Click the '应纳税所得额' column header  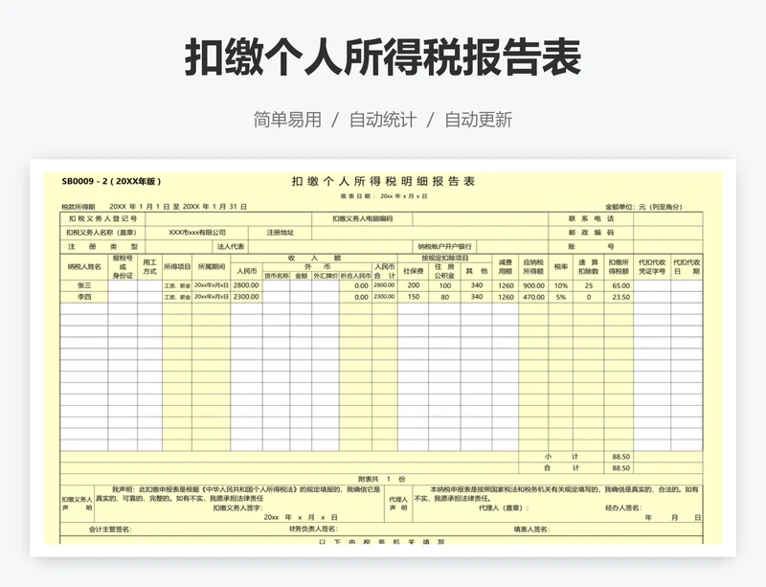pos(533,267)
